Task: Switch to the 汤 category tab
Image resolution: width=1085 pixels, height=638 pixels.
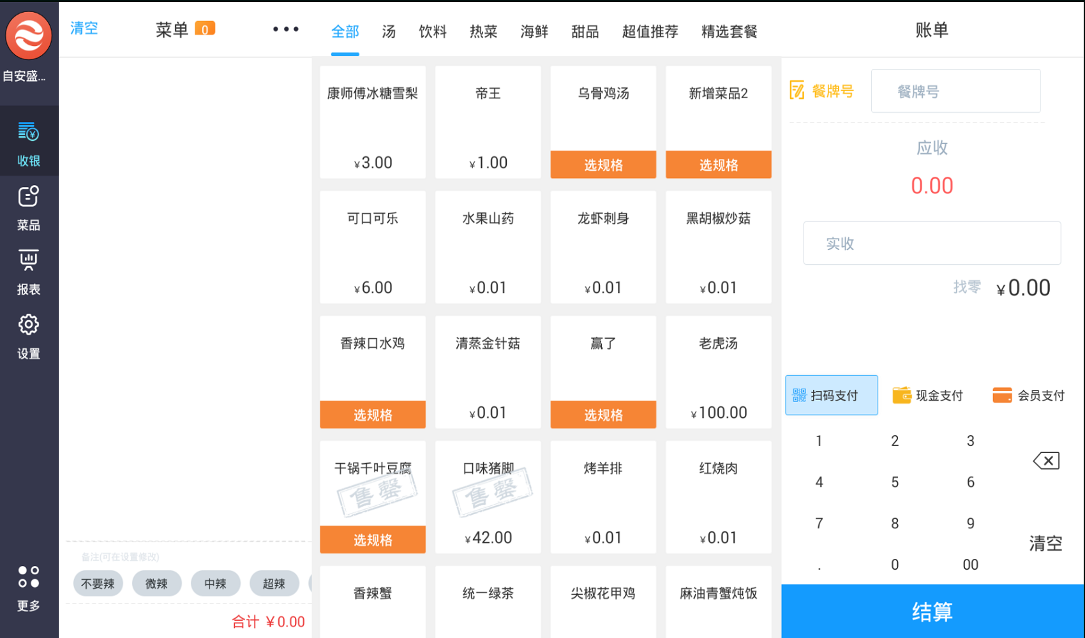Action: point(389,31)
